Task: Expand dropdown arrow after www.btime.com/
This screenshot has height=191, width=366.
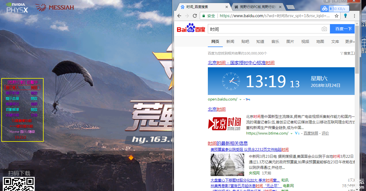Action: [291, 133]
